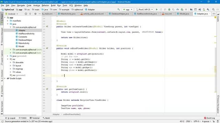
Task: Sync project with Gradle files icon
Action: point(200,10)
